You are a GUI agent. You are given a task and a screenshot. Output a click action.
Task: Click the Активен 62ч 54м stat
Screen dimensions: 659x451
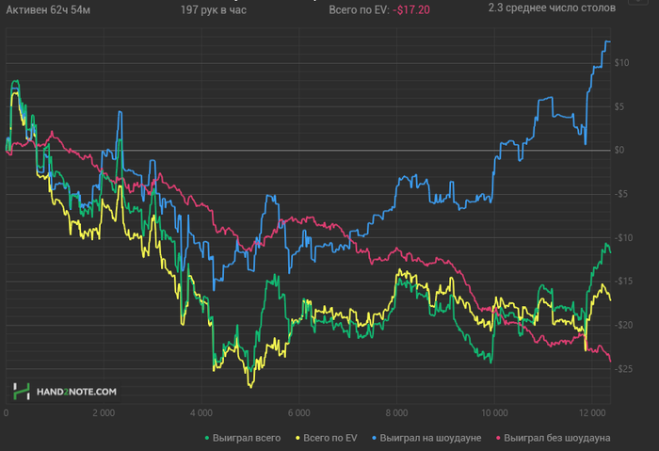coord(46,8)
